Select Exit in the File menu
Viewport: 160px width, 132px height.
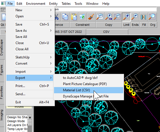[30, 102]
